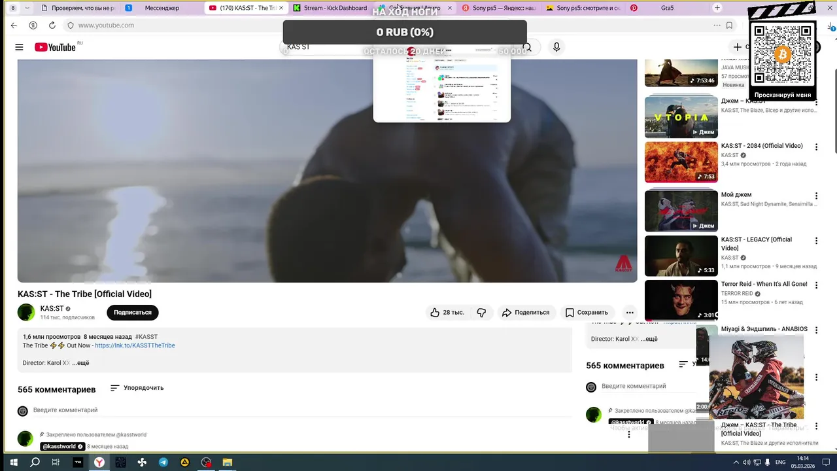Go to the YouTube home logo
Viewport: 837px width, 471px height.
click(x=55, y=47)
